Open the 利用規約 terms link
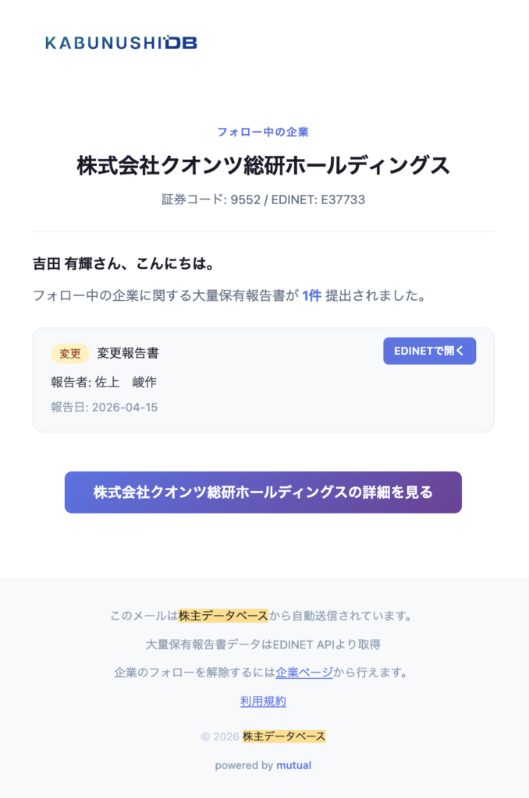 pos(263,701)
